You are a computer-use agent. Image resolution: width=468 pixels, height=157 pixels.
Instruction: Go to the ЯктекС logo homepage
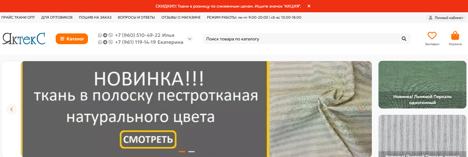24,38
